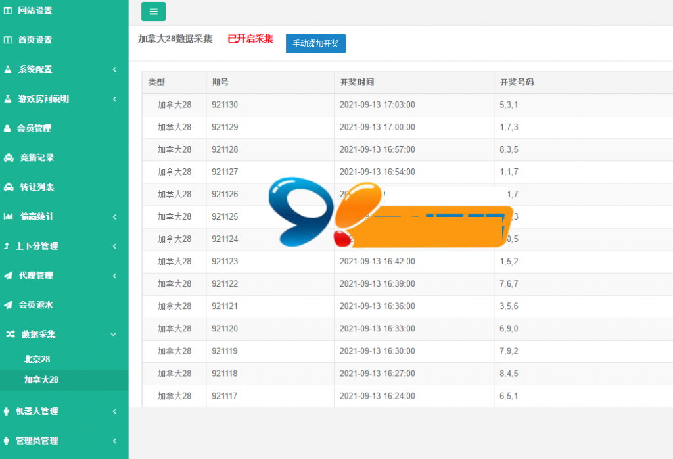
Task: Click the 代理管理 paper plane icon
Action: click(8, 276)
